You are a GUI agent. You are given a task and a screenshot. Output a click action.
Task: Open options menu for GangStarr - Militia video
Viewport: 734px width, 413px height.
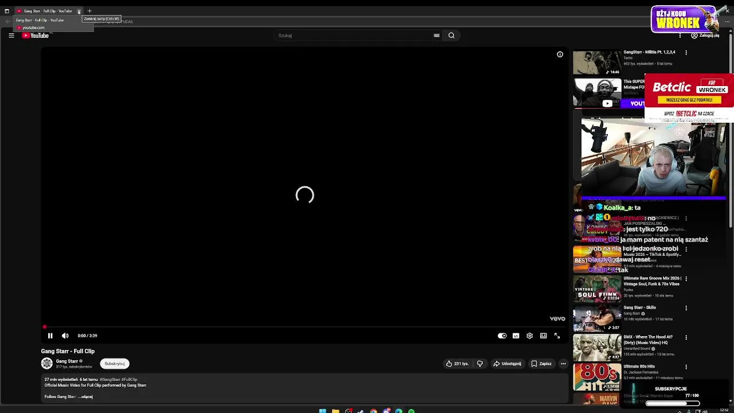(x=686, y=53)
